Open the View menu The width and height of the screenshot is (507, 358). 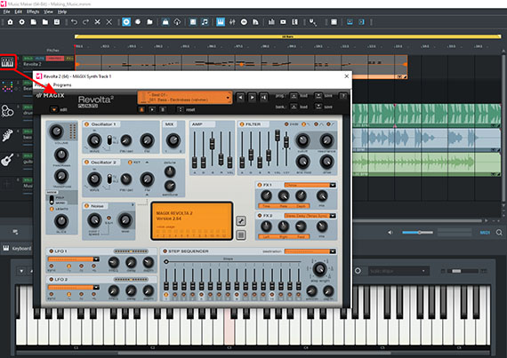tap(49, 12)
